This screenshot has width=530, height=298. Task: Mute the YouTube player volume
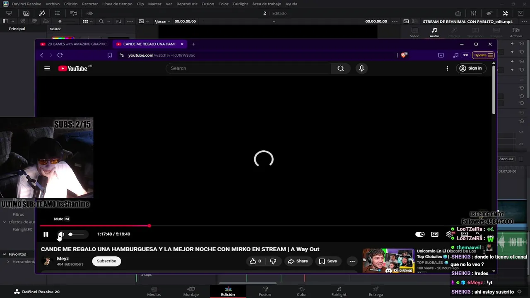pyautogui.click(x=61, y=234)
